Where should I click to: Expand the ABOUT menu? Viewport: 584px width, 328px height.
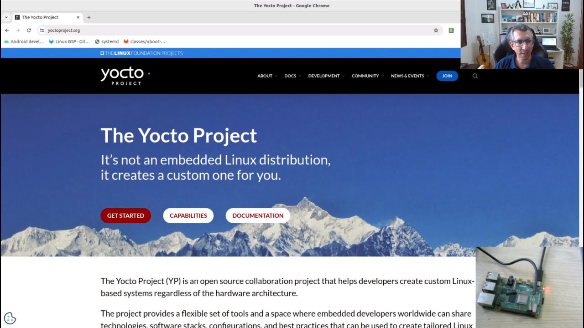click(x=267, y=76)
